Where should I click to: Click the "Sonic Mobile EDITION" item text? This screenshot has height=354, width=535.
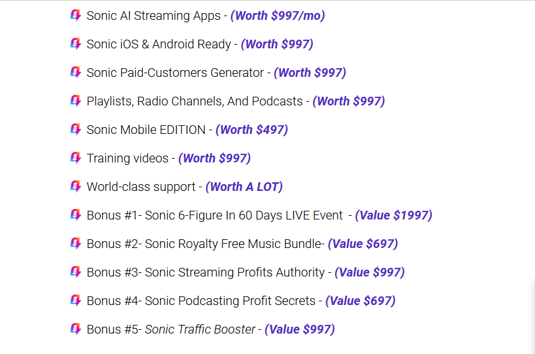[x=146, y=130]
